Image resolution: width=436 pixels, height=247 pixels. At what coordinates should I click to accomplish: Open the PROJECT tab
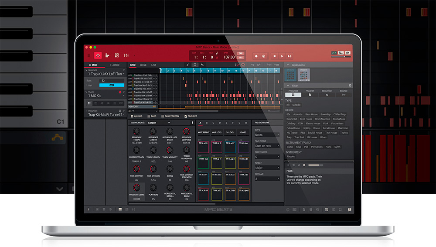pos(191,116)
